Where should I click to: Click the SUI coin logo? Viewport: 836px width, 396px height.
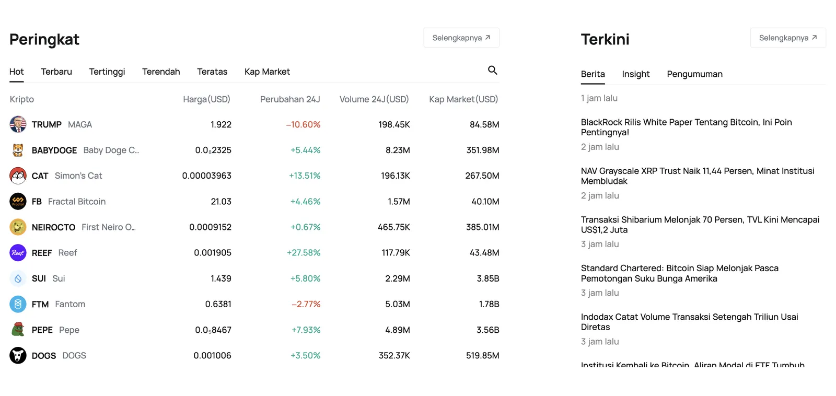pos(18,278)
